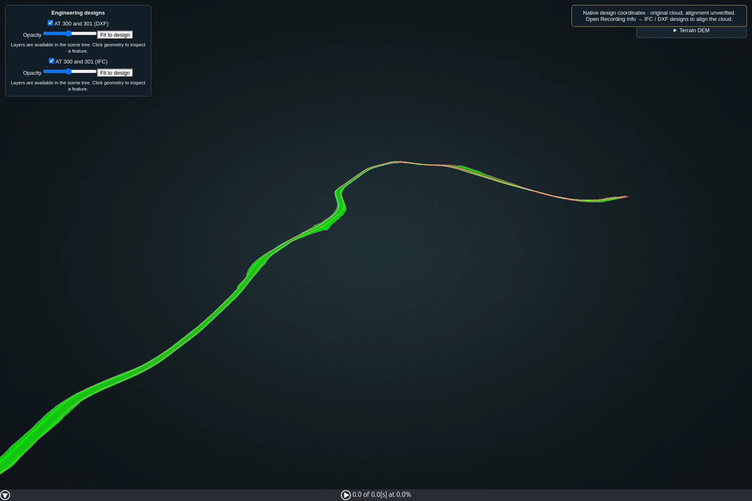Uncheck the AT 300 and 301 (DXF) checkbox

[x=50, y=23]
